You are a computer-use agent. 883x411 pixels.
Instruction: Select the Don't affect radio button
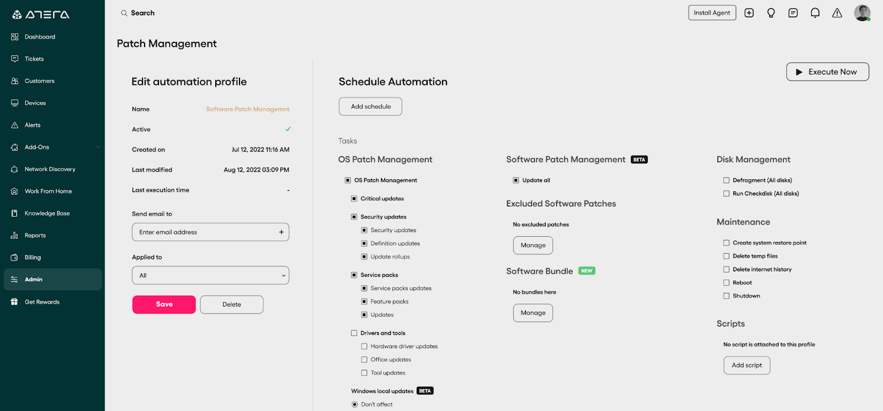click(355, 404)
